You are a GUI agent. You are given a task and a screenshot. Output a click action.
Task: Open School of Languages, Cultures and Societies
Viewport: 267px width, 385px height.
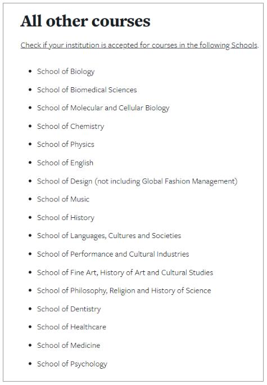coord(109,236)
